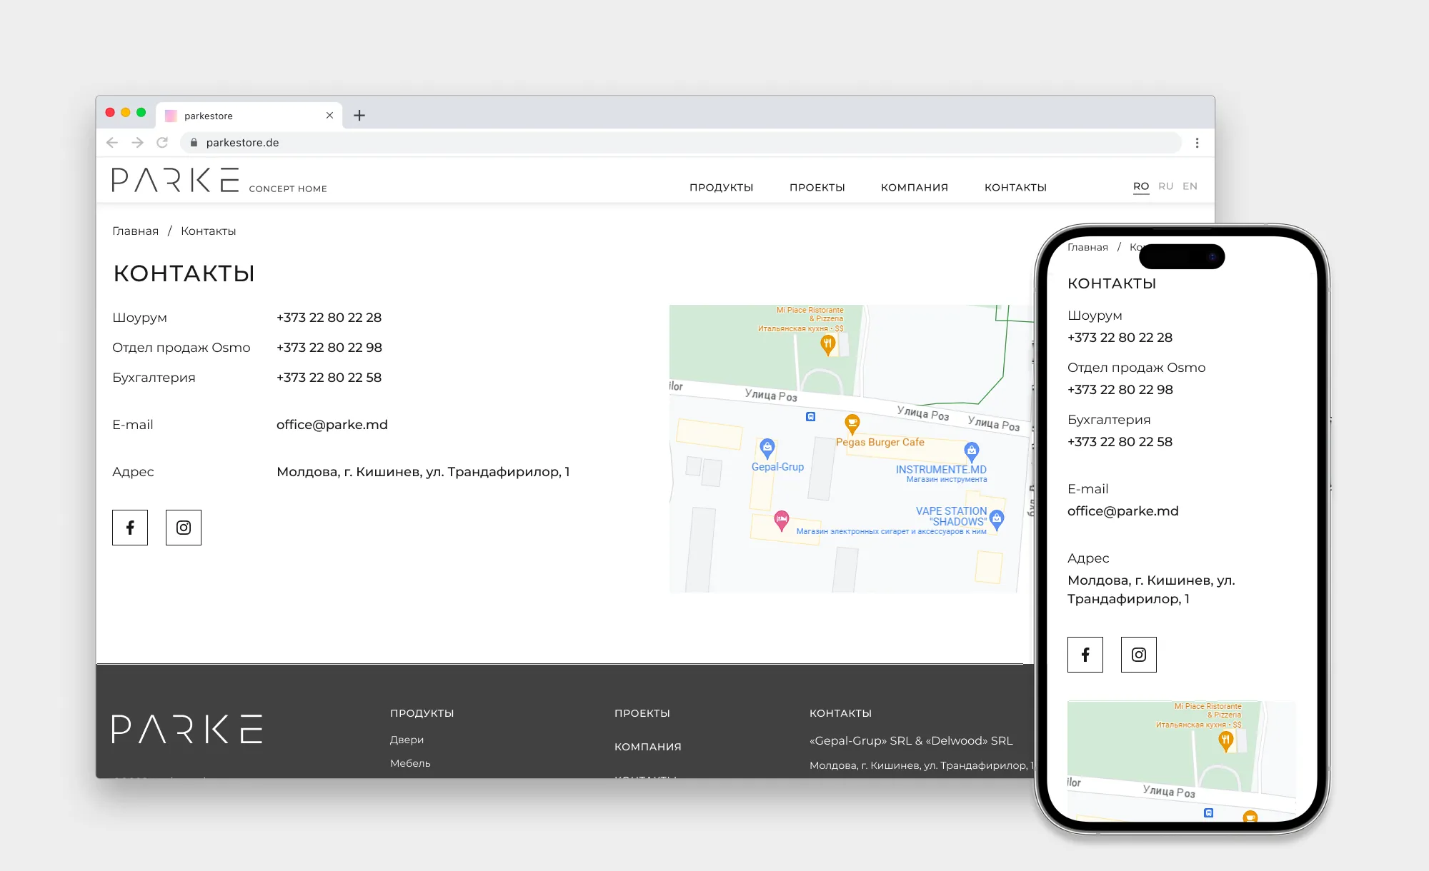
Task: Switch site language to RU
Action: (x=1165, y=186)
